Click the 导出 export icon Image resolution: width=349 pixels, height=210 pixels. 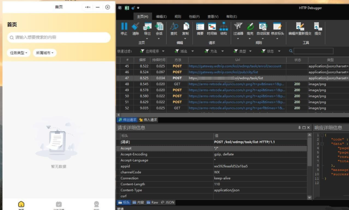(x=147, y=27)
